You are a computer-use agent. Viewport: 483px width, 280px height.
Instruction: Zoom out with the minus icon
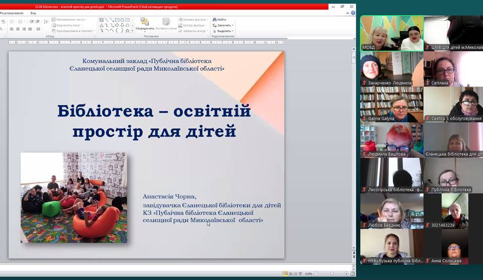[316, 274]
